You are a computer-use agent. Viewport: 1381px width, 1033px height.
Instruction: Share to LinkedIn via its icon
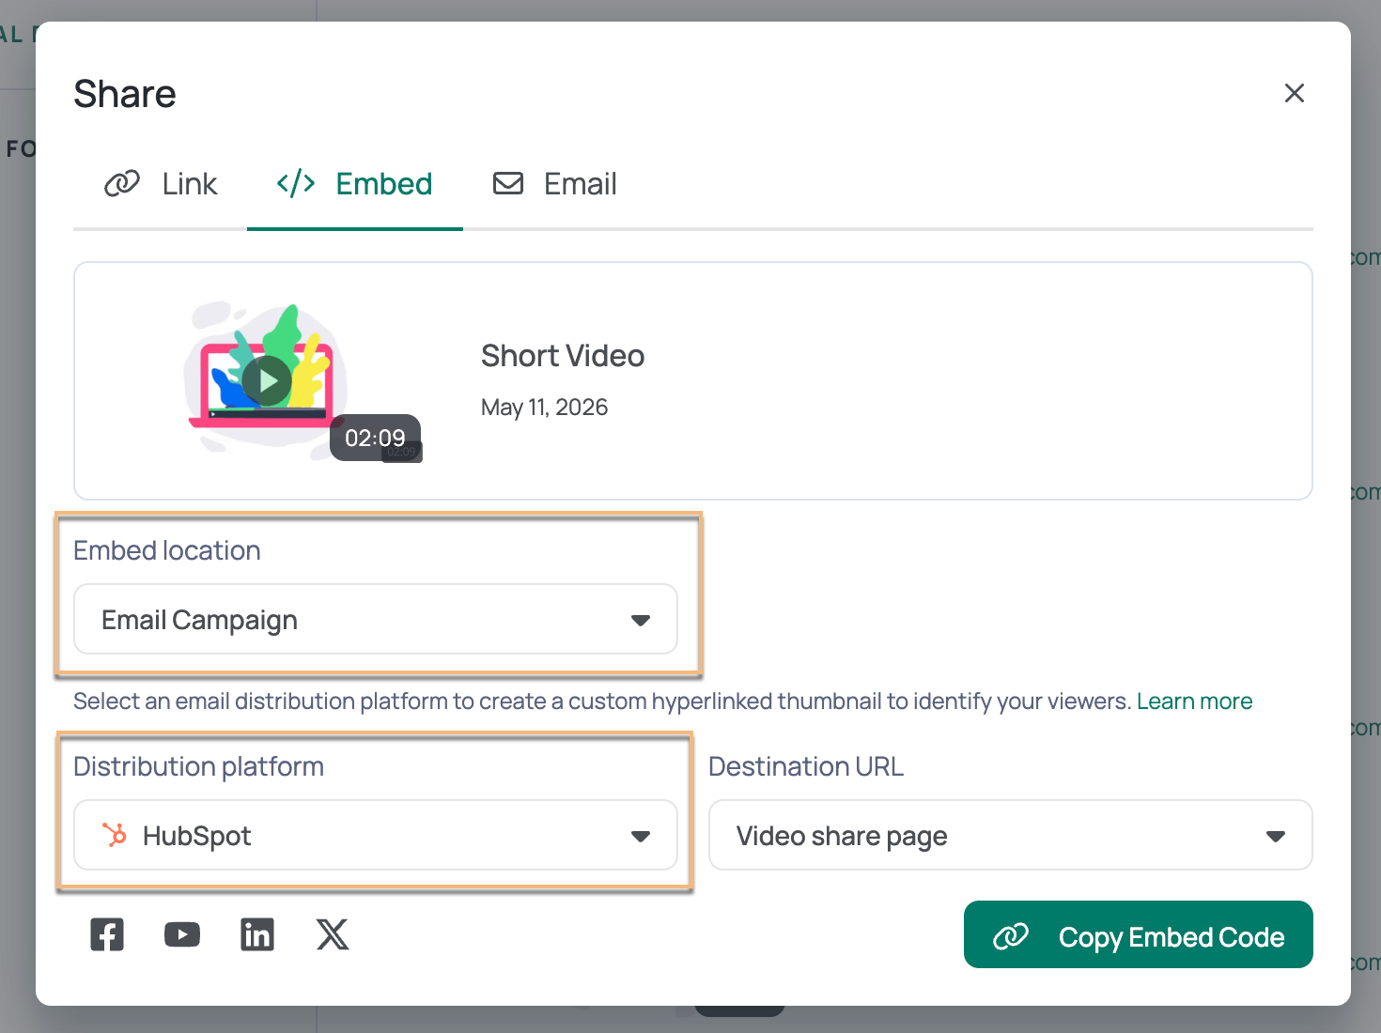257,934
